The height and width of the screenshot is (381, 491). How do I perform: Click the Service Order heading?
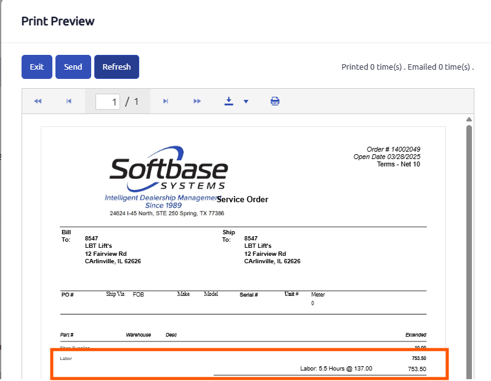[x=243, y=200]
